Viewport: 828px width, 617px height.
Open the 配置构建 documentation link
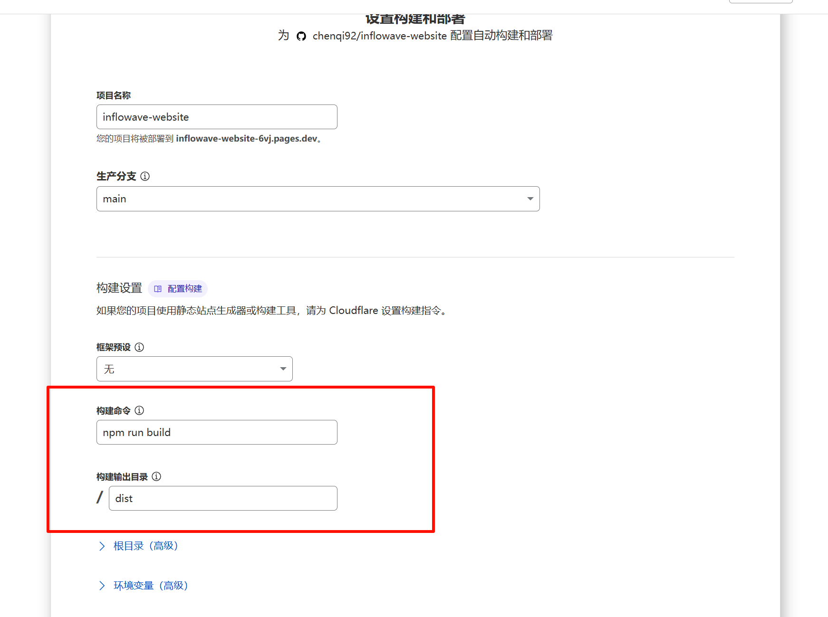pyautogui.click(x=184, y=289)
